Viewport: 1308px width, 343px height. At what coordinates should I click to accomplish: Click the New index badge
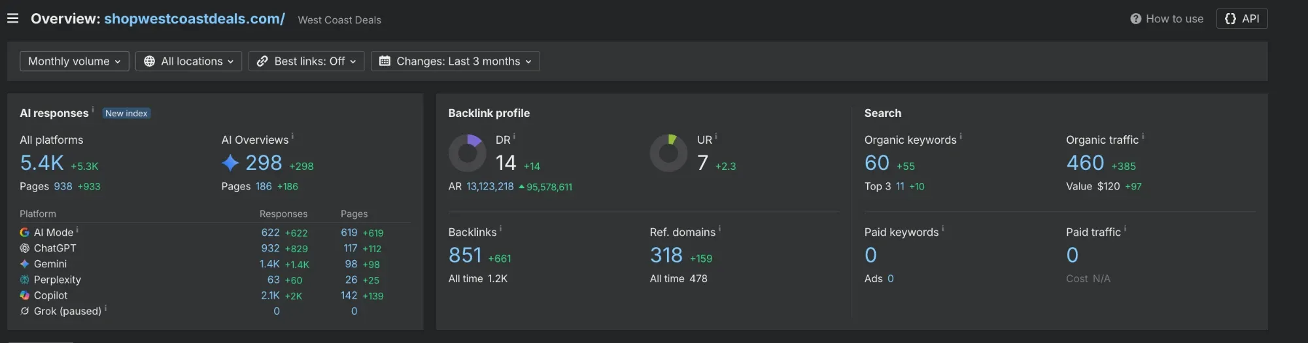[127, 113]
